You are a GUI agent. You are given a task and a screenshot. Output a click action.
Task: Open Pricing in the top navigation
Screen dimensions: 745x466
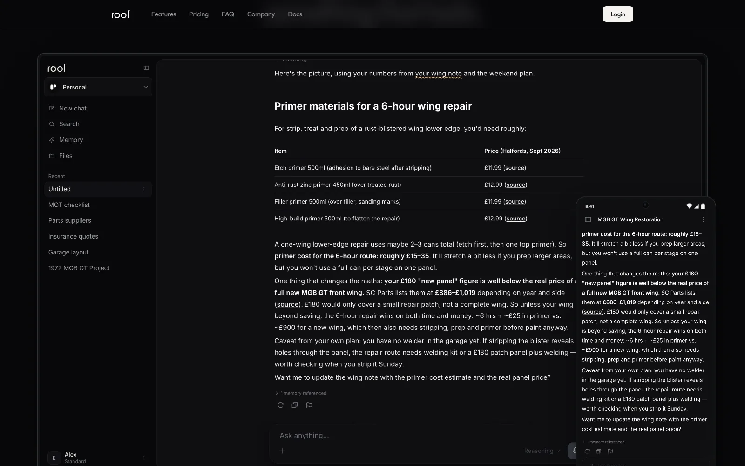click(x=199, y=14)
